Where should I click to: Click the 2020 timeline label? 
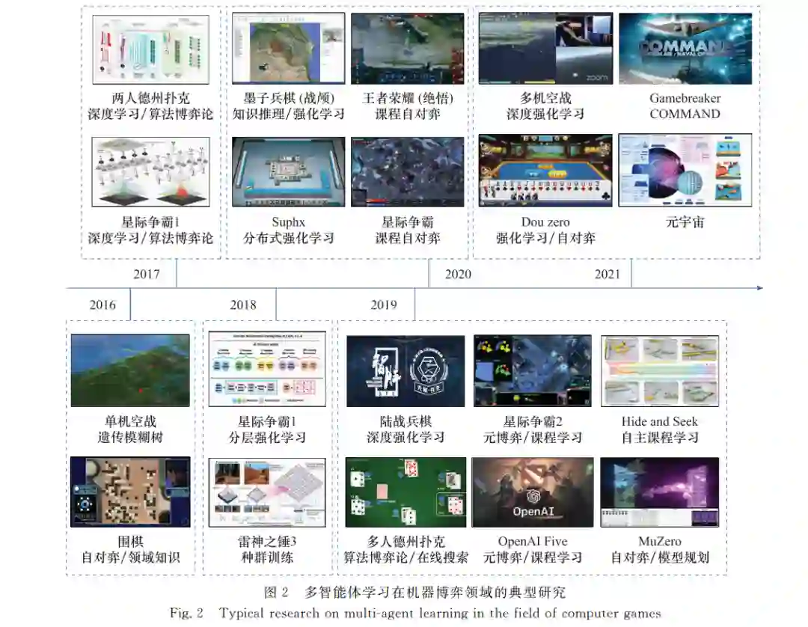[458, 274]
